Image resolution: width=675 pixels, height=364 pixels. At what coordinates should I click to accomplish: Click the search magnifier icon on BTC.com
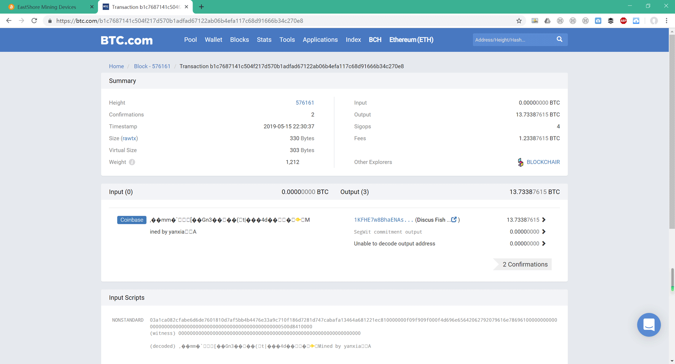pos(559,39)
